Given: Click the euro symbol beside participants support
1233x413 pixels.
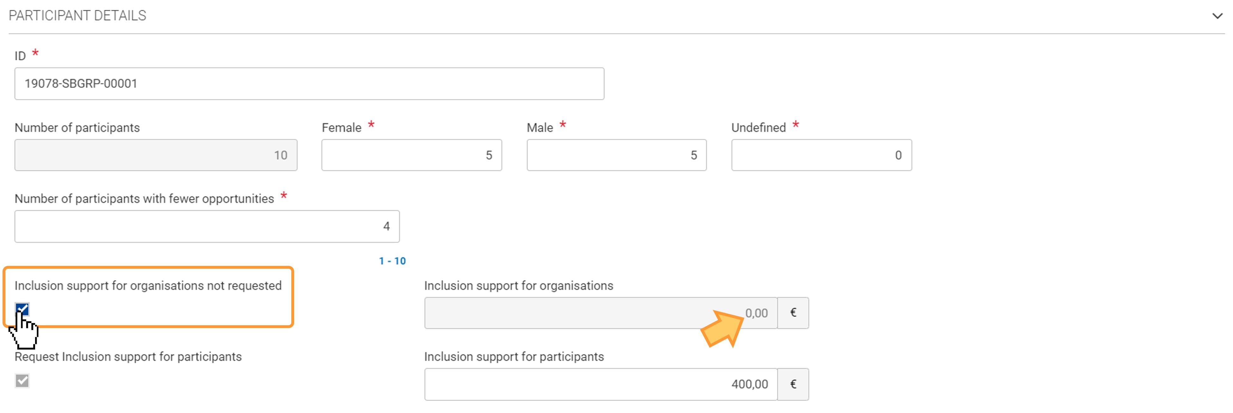Looking at the screenshot, I should (x=793, y=384).
